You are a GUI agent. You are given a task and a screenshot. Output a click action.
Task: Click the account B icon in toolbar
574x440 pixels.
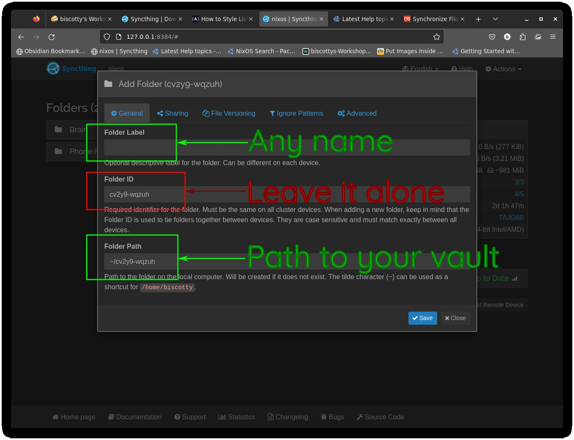point(507,37)
